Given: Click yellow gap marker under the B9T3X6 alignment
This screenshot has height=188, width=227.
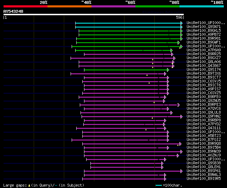Looking at the screenshot, I should pyautogui.click(x=147, y=75).
